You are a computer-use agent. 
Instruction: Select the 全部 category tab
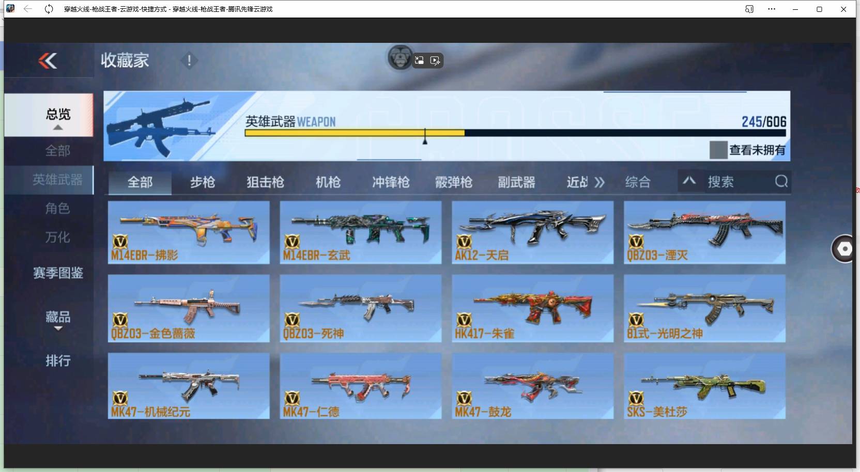[140, 182]
